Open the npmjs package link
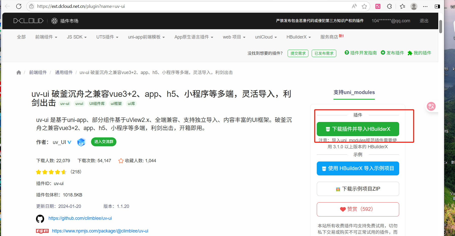Image resolution: width=455 pixels, height=236 pixels. pyautogui.click(x=100, y=231)
